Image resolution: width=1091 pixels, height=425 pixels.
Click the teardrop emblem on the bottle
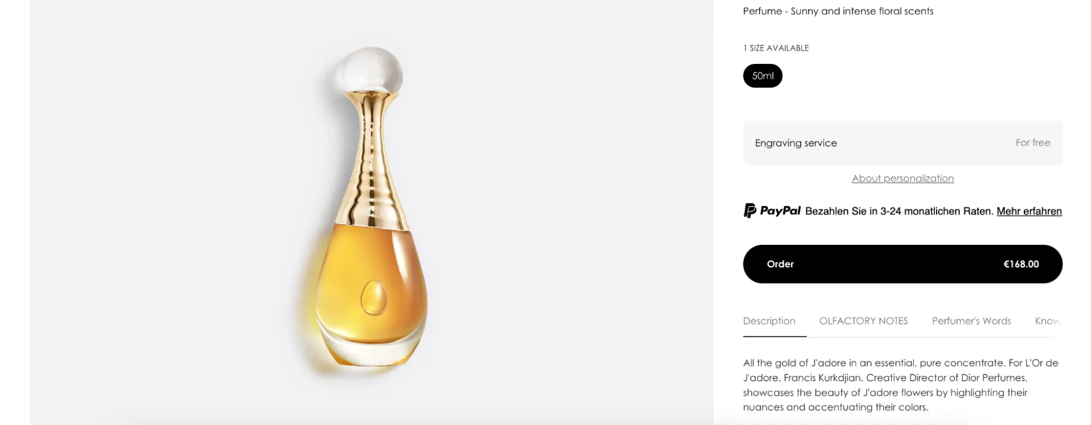point(373,297)
